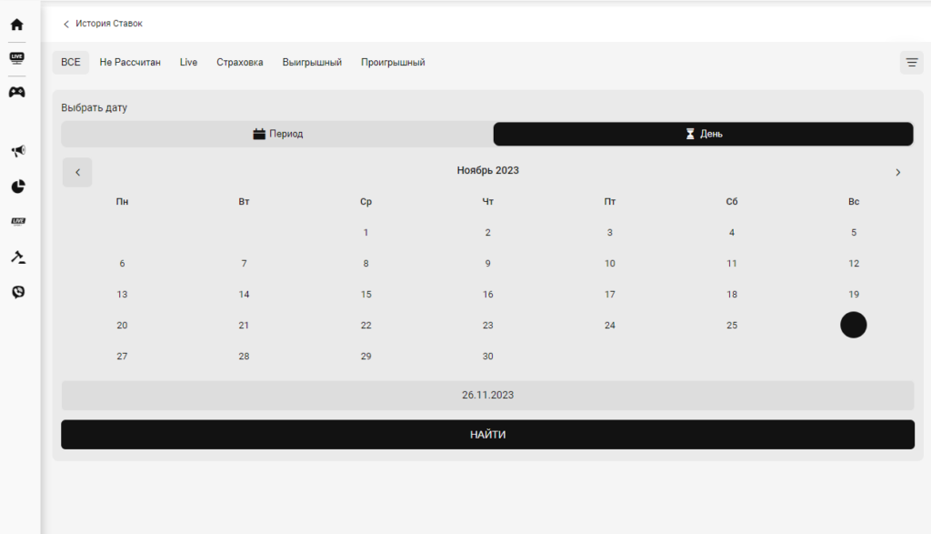Switch date mode to День

[703, 134]
